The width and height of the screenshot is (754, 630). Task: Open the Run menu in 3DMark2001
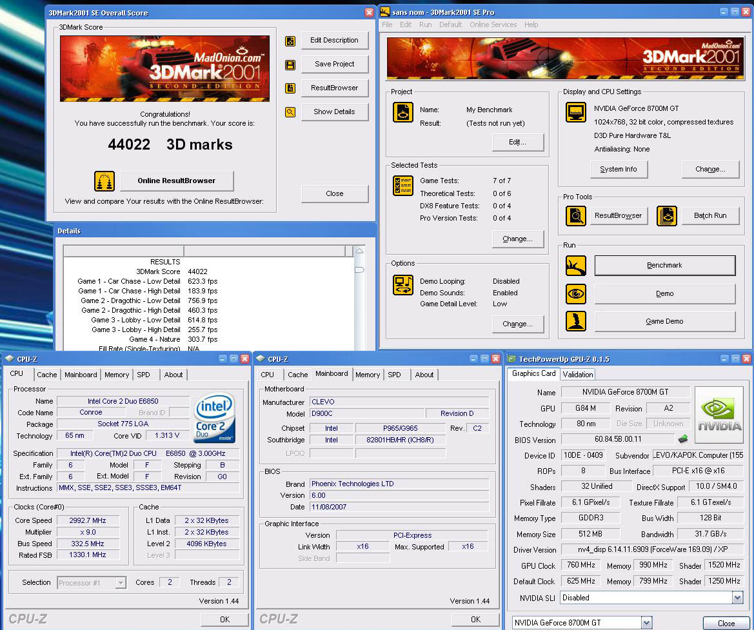tap(426, 25)
